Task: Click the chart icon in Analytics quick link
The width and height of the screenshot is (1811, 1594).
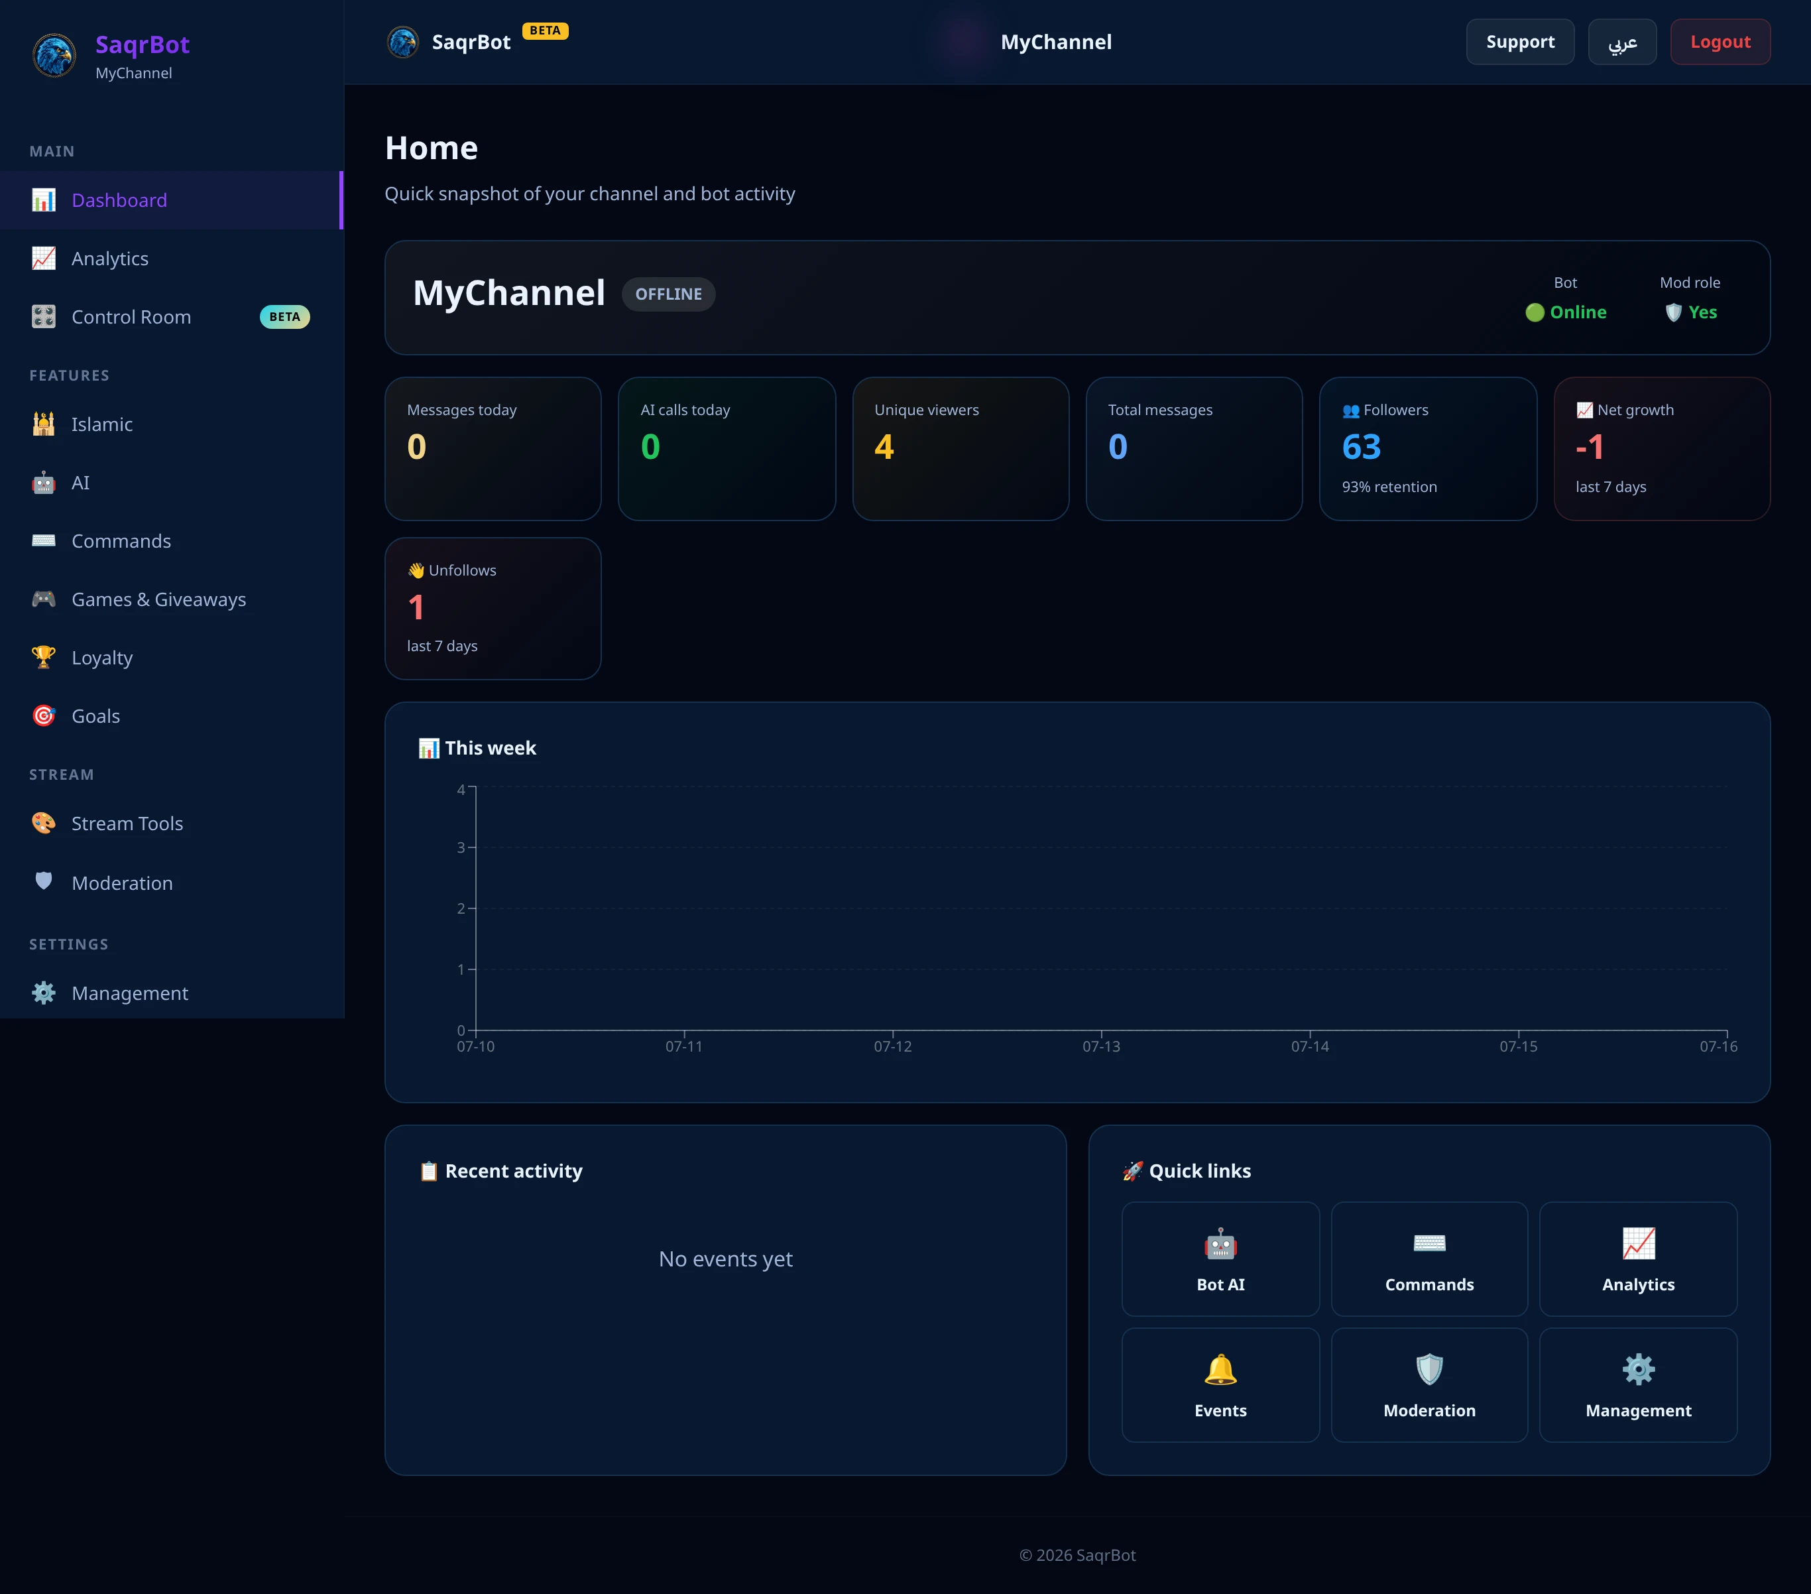Action: pos(1638,1244)
